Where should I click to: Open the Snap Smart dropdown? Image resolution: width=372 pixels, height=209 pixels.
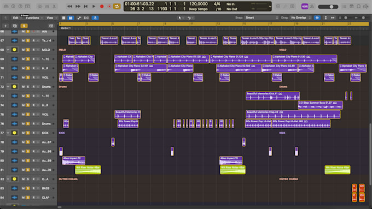[261, 18]
